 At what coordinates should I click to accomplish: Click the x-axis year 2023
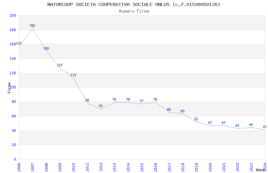click(251, 167)
